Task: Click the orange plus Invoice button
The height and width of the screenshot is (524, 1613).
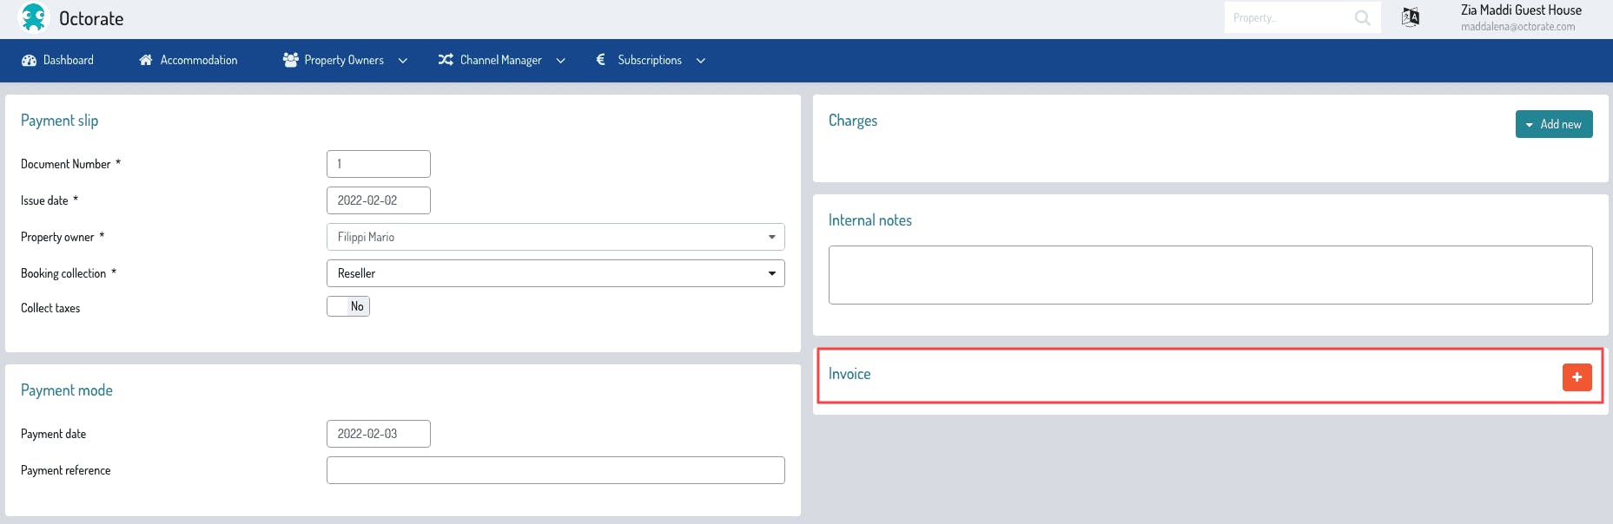Action: pos(1577,377)
